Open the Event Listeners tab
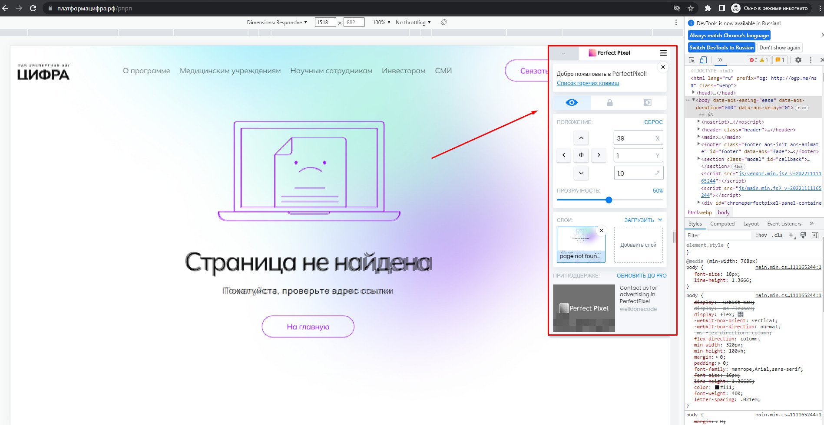This screenshot has width=824, height=425. pos(784,224)
